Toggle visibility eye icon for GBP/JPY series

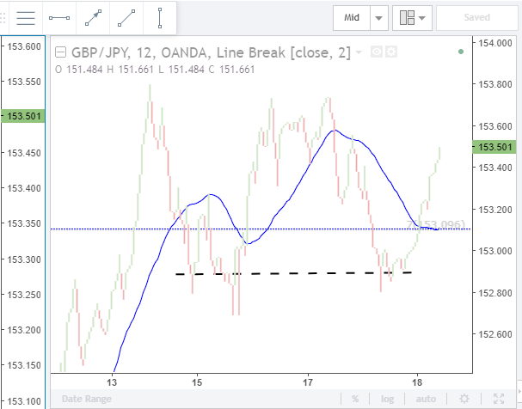coord(376,52)
